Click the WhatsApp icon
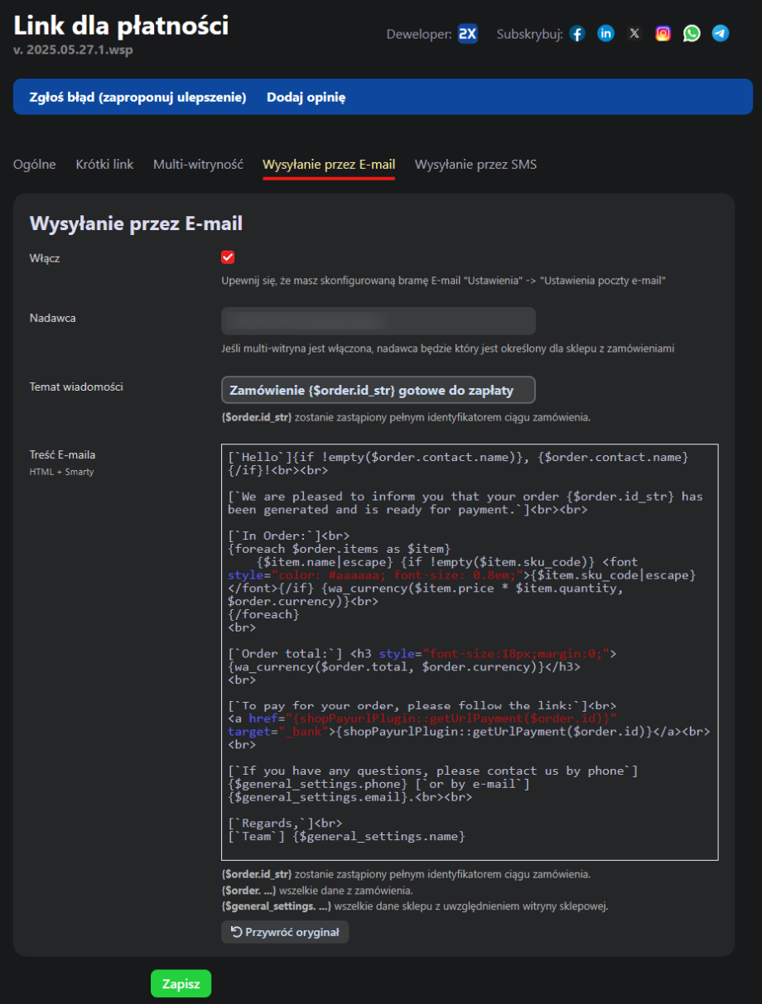The image size is (762, 1004). (692, 34)
